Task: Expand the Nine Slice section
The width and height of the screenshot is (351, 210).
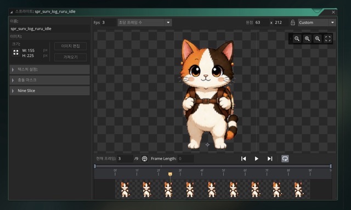Action: coord(50,91)
